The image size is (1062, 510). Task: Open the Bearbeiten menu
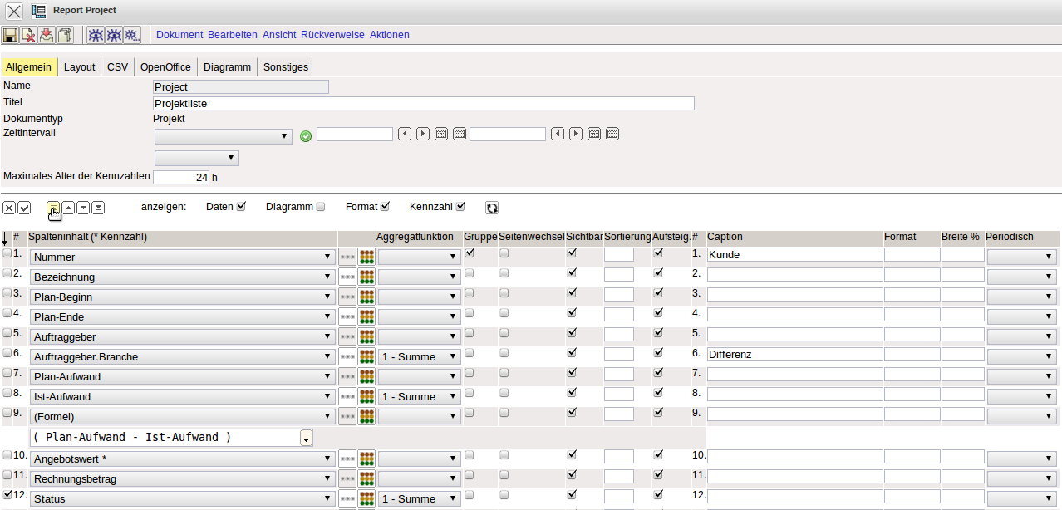[x=233, y=35]
